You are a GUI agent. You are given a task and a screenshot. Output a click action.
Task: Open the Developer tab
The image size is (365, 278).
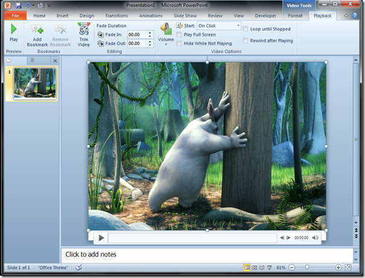coord(265,16)
